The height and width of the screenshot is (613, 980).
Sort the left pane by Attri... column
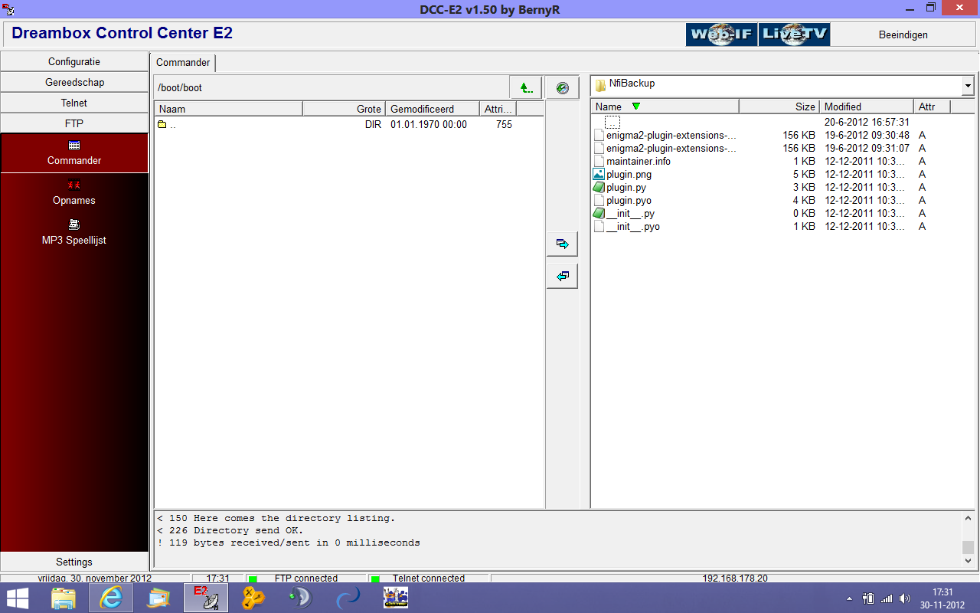click(x=498, y=109)
